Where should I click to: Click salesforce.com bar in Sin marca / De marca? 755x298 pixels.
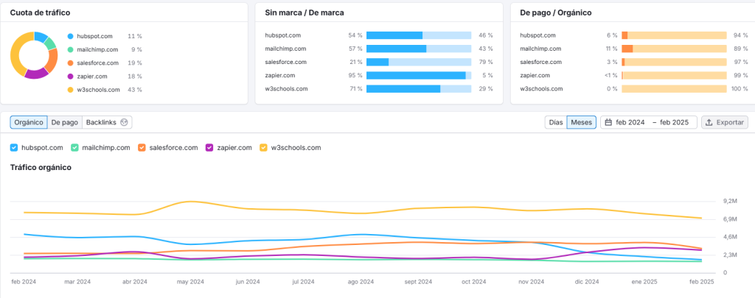(418, 62)
